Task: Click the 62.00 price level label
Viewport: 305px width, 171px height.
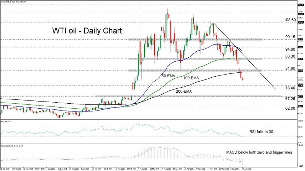Action: [x=290, y=108]
